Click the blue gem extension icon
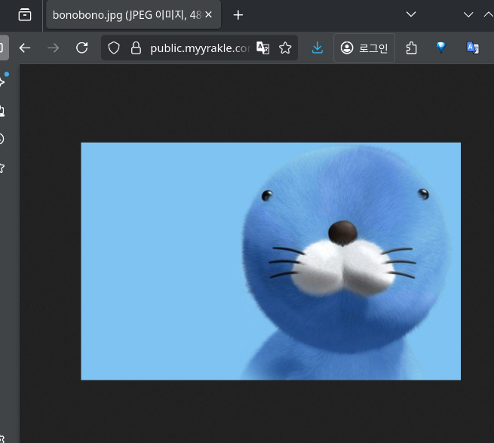The height and width of the screenshot is (443, 494). click(442, 48)
